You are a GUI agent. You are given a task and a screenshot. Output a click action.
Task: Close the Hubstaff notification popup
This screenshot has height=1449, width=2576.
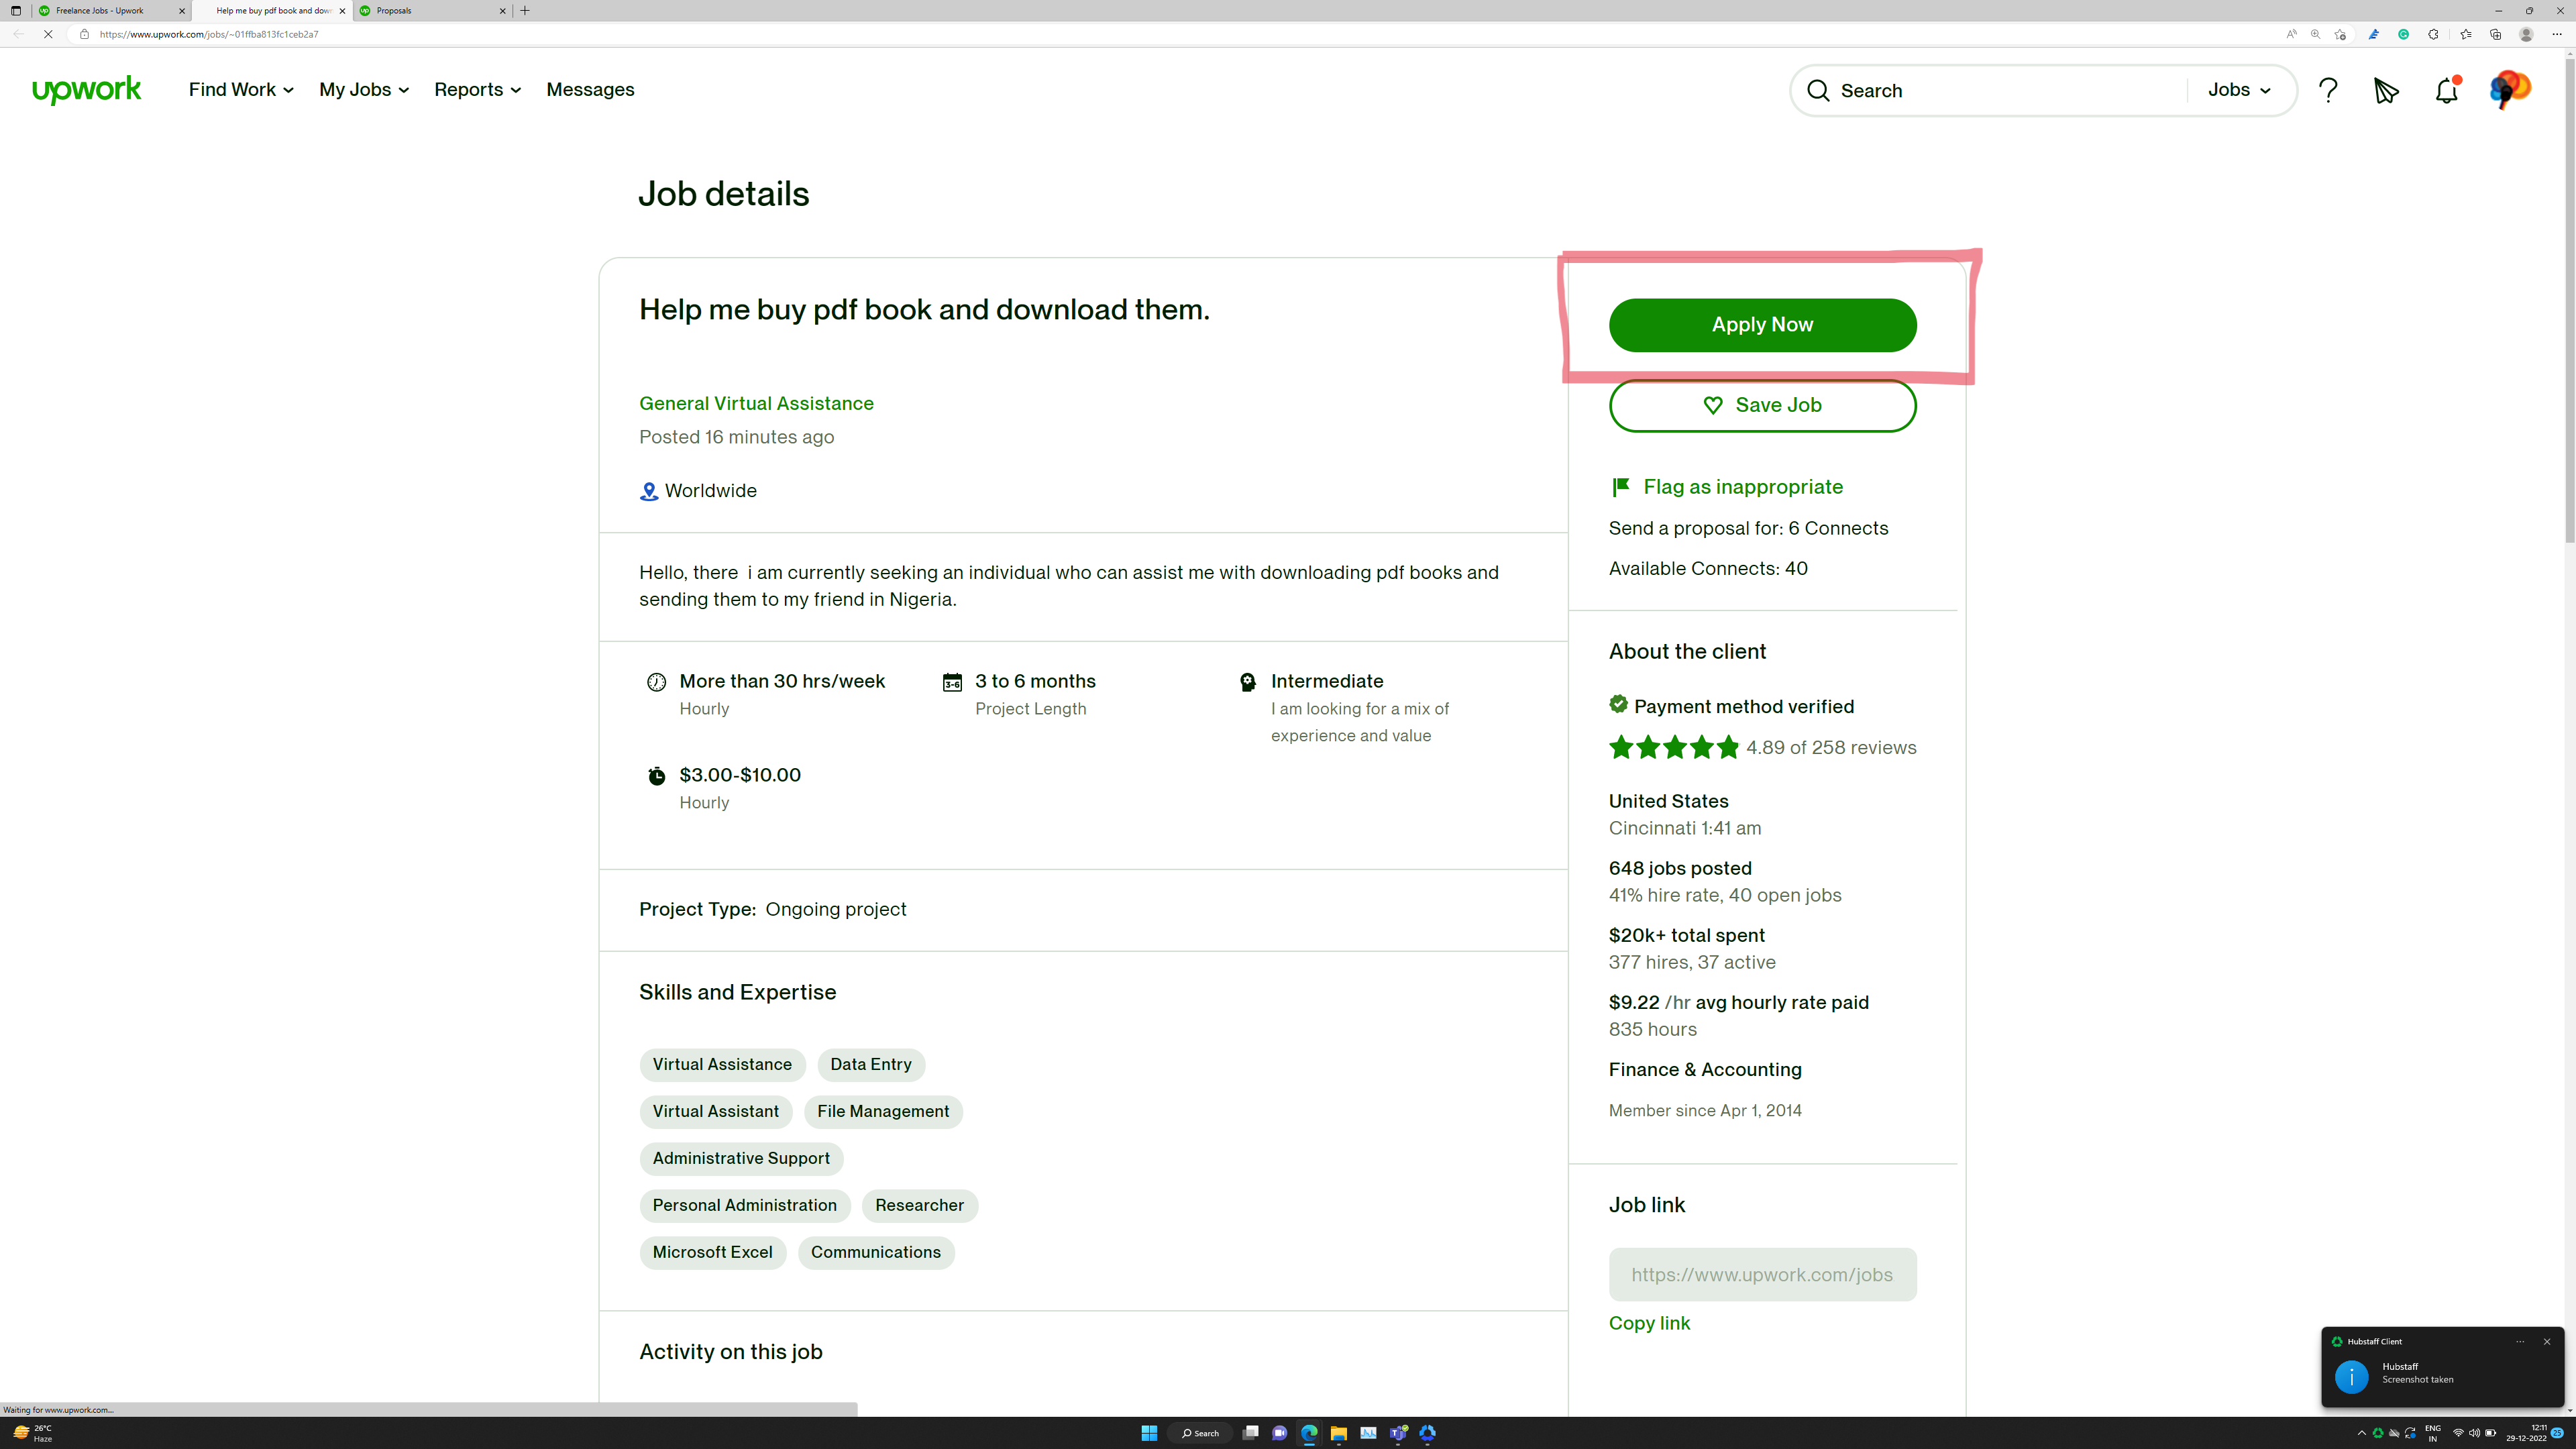click(x=2547, y=1342)
